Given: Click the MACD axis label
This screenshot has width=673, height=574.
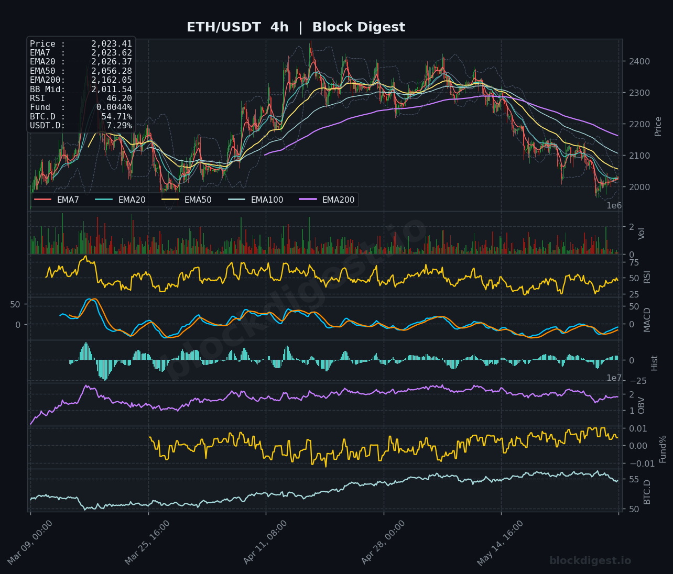Looking at the screenshot, I should [647, 319].
